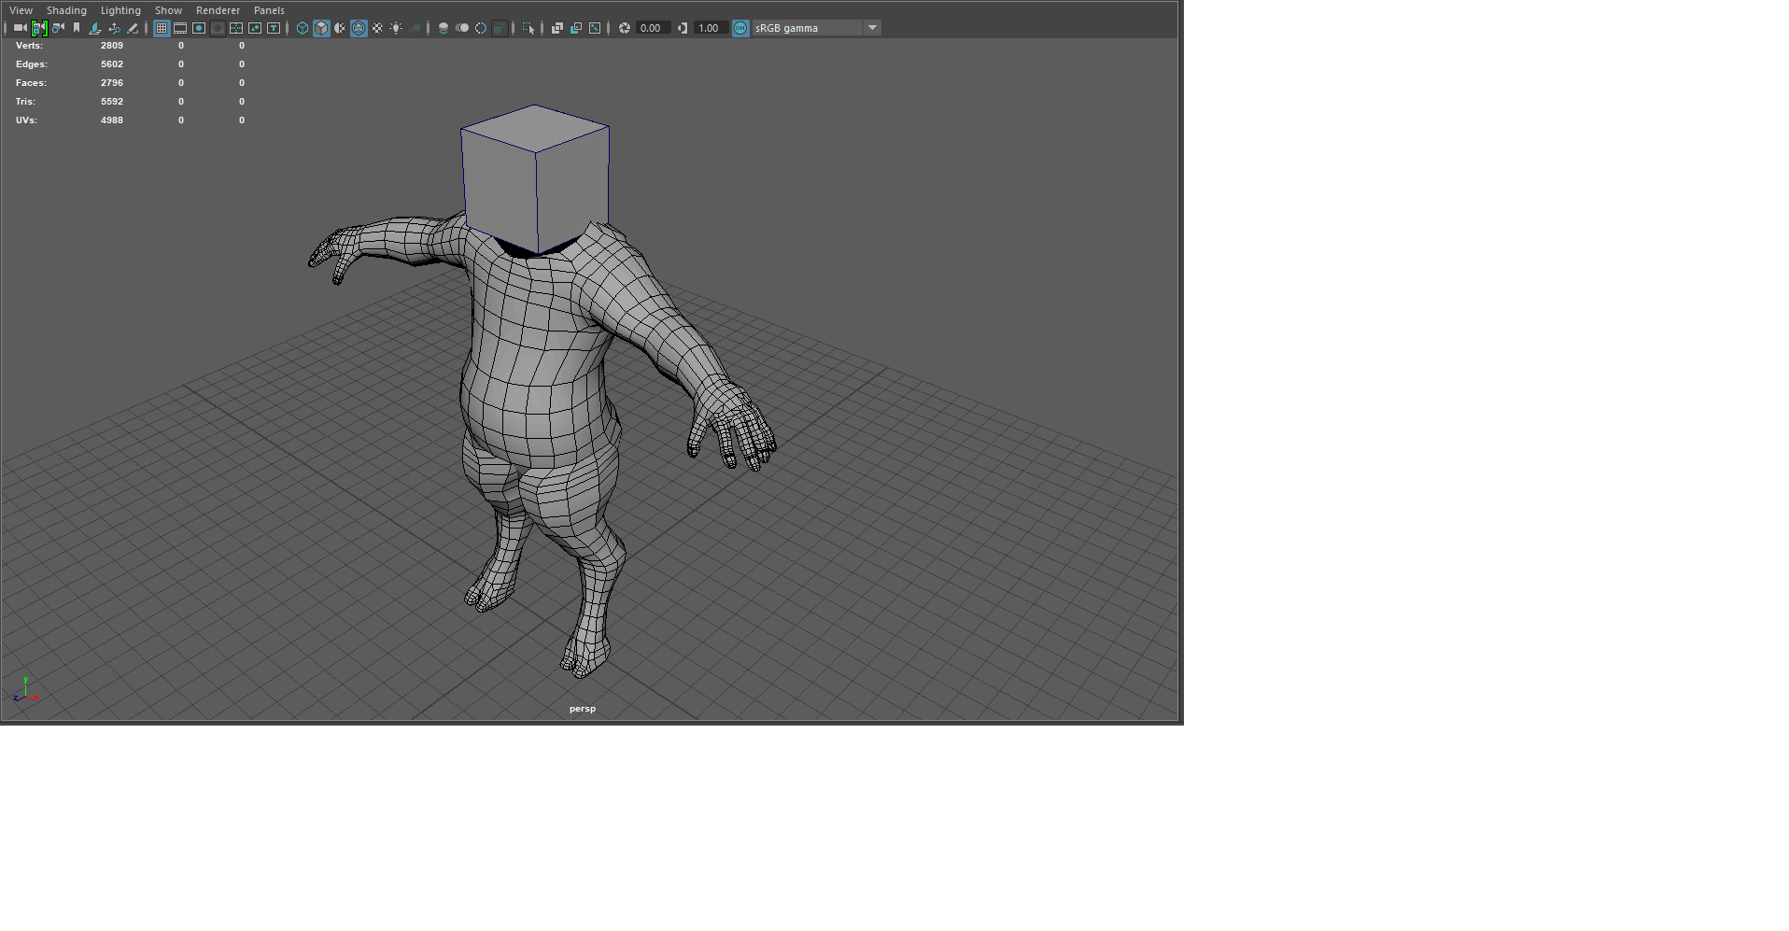Open the View menu
This screenshot has width=1789, height=931.
tap(21, 10)
